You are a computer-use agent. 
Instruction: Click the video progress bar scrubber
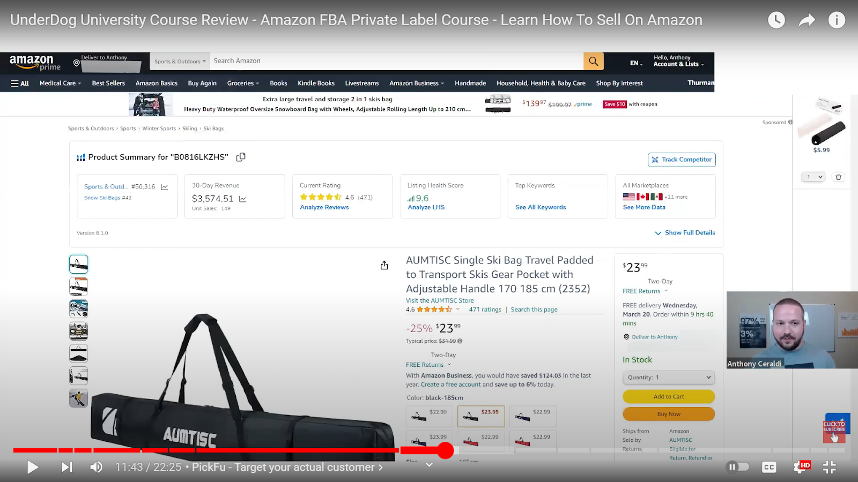(445, 450)
